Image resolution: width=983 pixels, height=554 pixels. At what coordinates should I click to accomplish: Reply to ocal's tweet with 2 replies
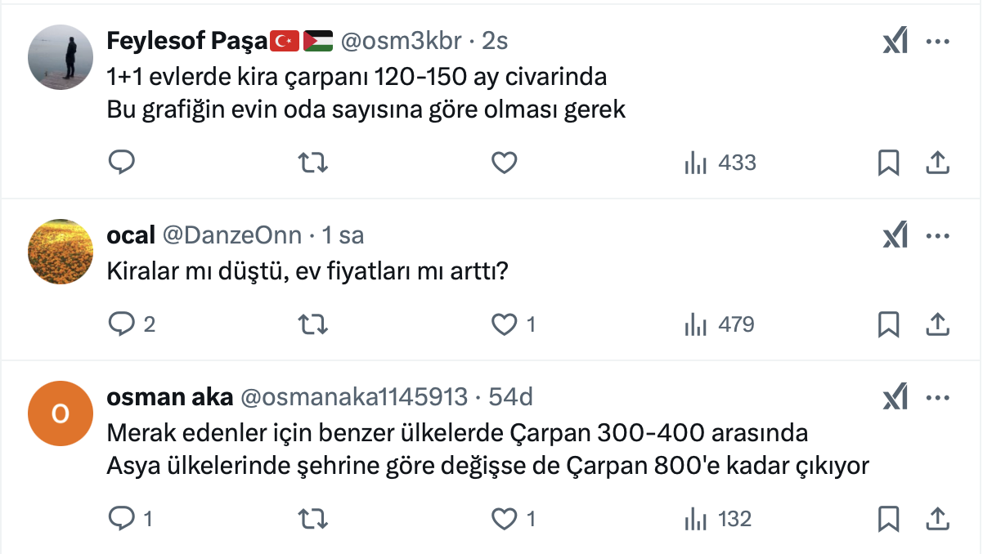click(x=121, y=324)
